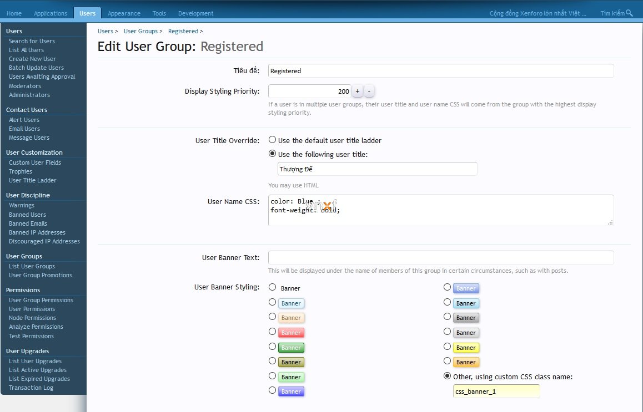The image size is (643, 412).
Task: Open User Group Permissions link
Action: [x=41, y=300]
